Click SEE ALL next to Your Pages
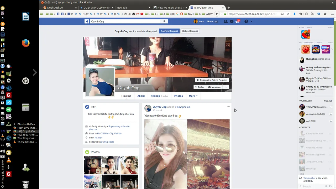Screen dimensions: 336x189 point(328,101)
